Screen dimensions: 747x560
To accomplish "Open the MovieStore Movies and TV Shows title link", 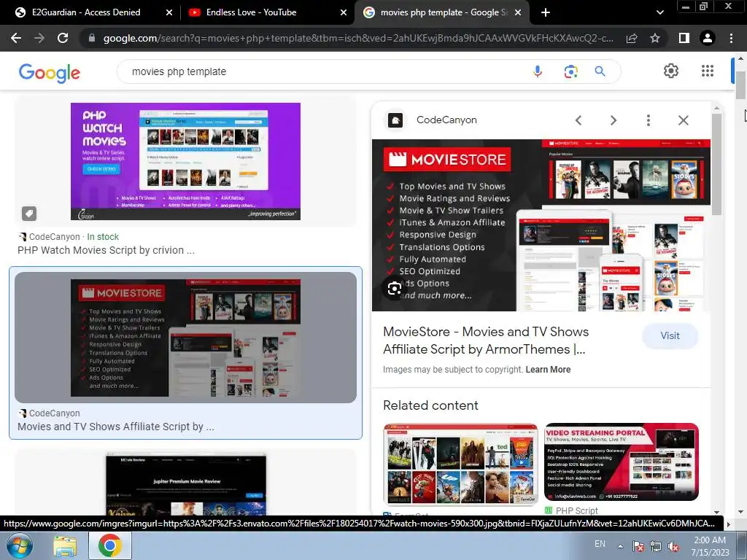I will (485, 341).
